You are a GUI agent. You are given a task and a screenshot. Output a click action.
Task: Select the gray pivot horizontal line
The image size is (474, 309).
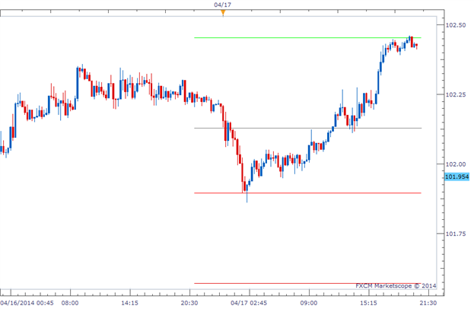tap(307, 128)
